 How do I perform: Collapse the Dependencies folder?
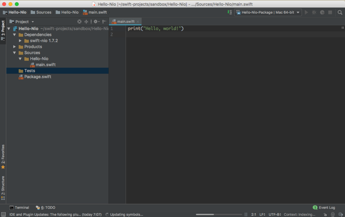(14, 35)
